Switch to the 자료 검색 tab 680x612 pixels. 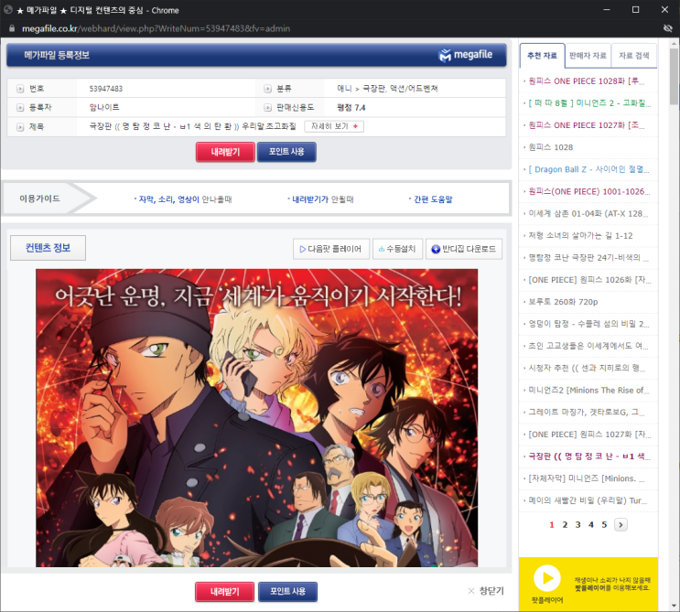633,56
